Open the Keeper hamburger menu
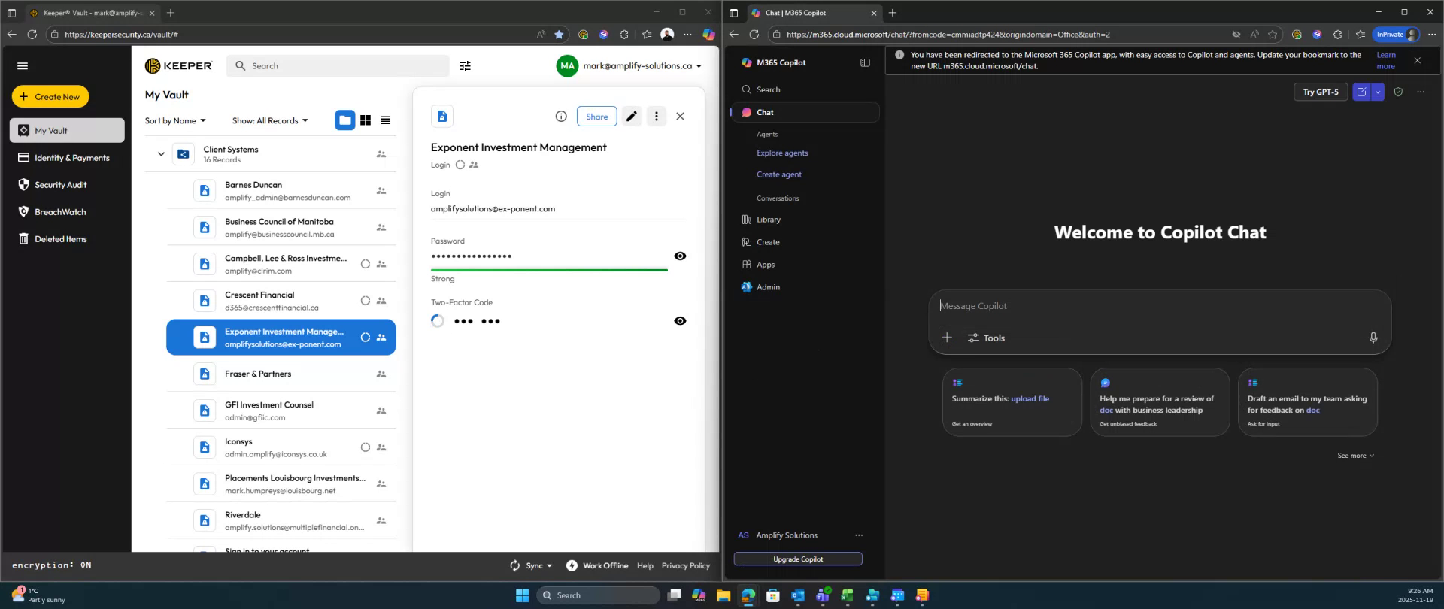 [x=23, y=66]
